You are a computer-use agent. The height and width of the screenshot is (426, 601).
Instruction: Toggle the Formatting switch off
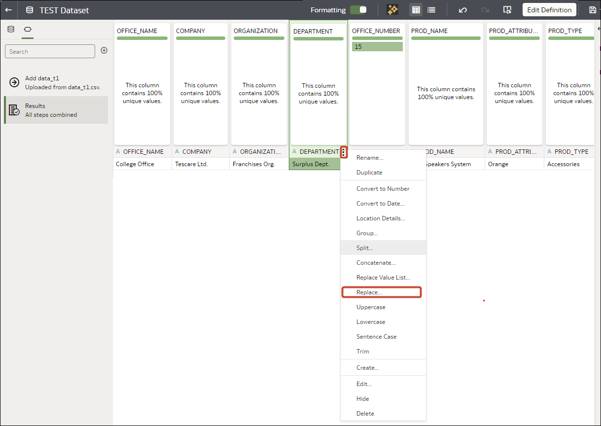click(x=358, y=9)
